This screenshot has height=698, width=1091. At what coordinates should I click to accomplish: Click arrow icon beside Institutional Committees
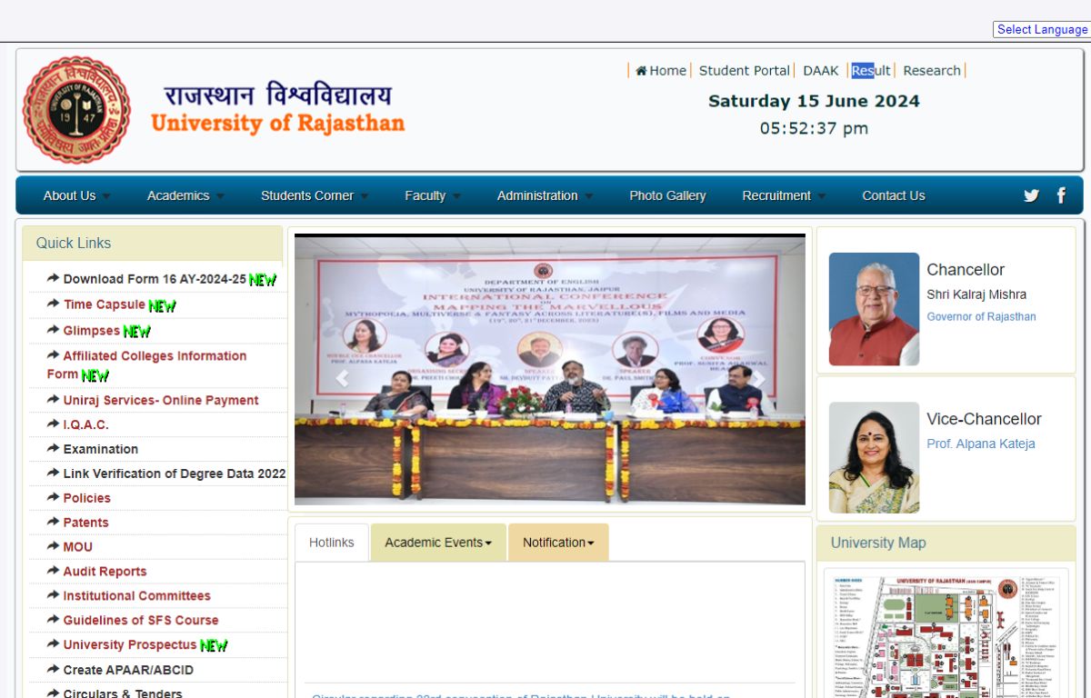pos(54,596)
